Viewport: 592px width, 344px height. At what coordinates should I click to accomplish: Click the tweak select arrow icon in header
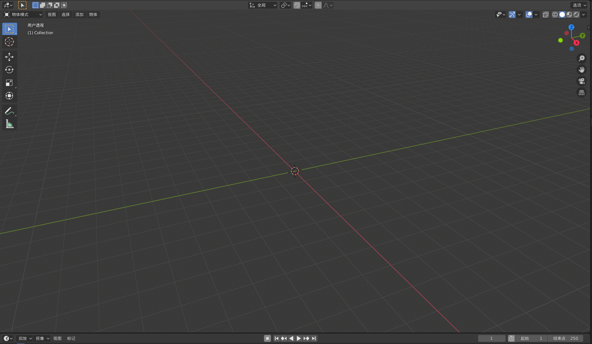[x=22, y=5]
